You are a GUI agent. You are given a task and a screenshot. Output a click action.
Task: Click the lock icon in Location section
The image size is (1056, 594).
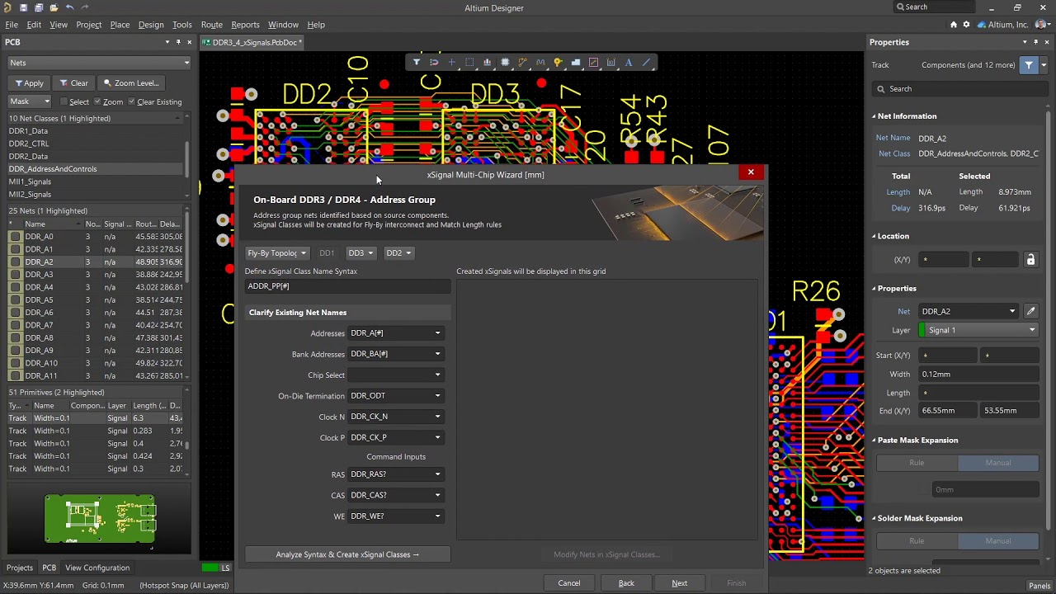(x=1030, y=260)
